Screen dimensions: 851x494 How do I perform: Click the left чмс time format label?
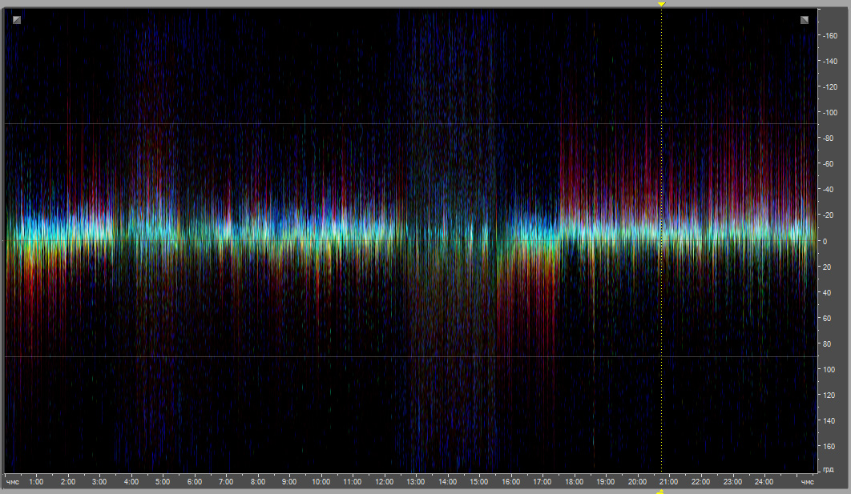(x=12, y=482)
